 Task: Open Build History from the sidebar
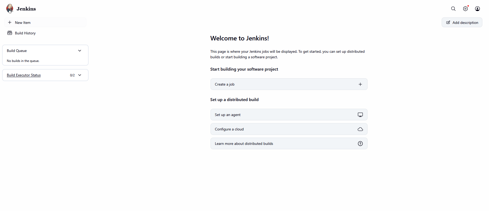[45, 33]
